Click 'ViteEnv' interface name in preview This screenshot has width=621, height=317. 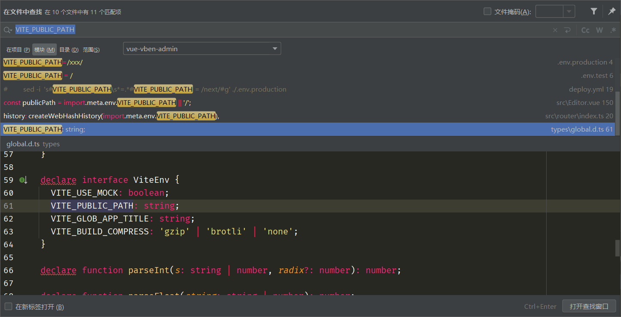[x=151, y=180]
